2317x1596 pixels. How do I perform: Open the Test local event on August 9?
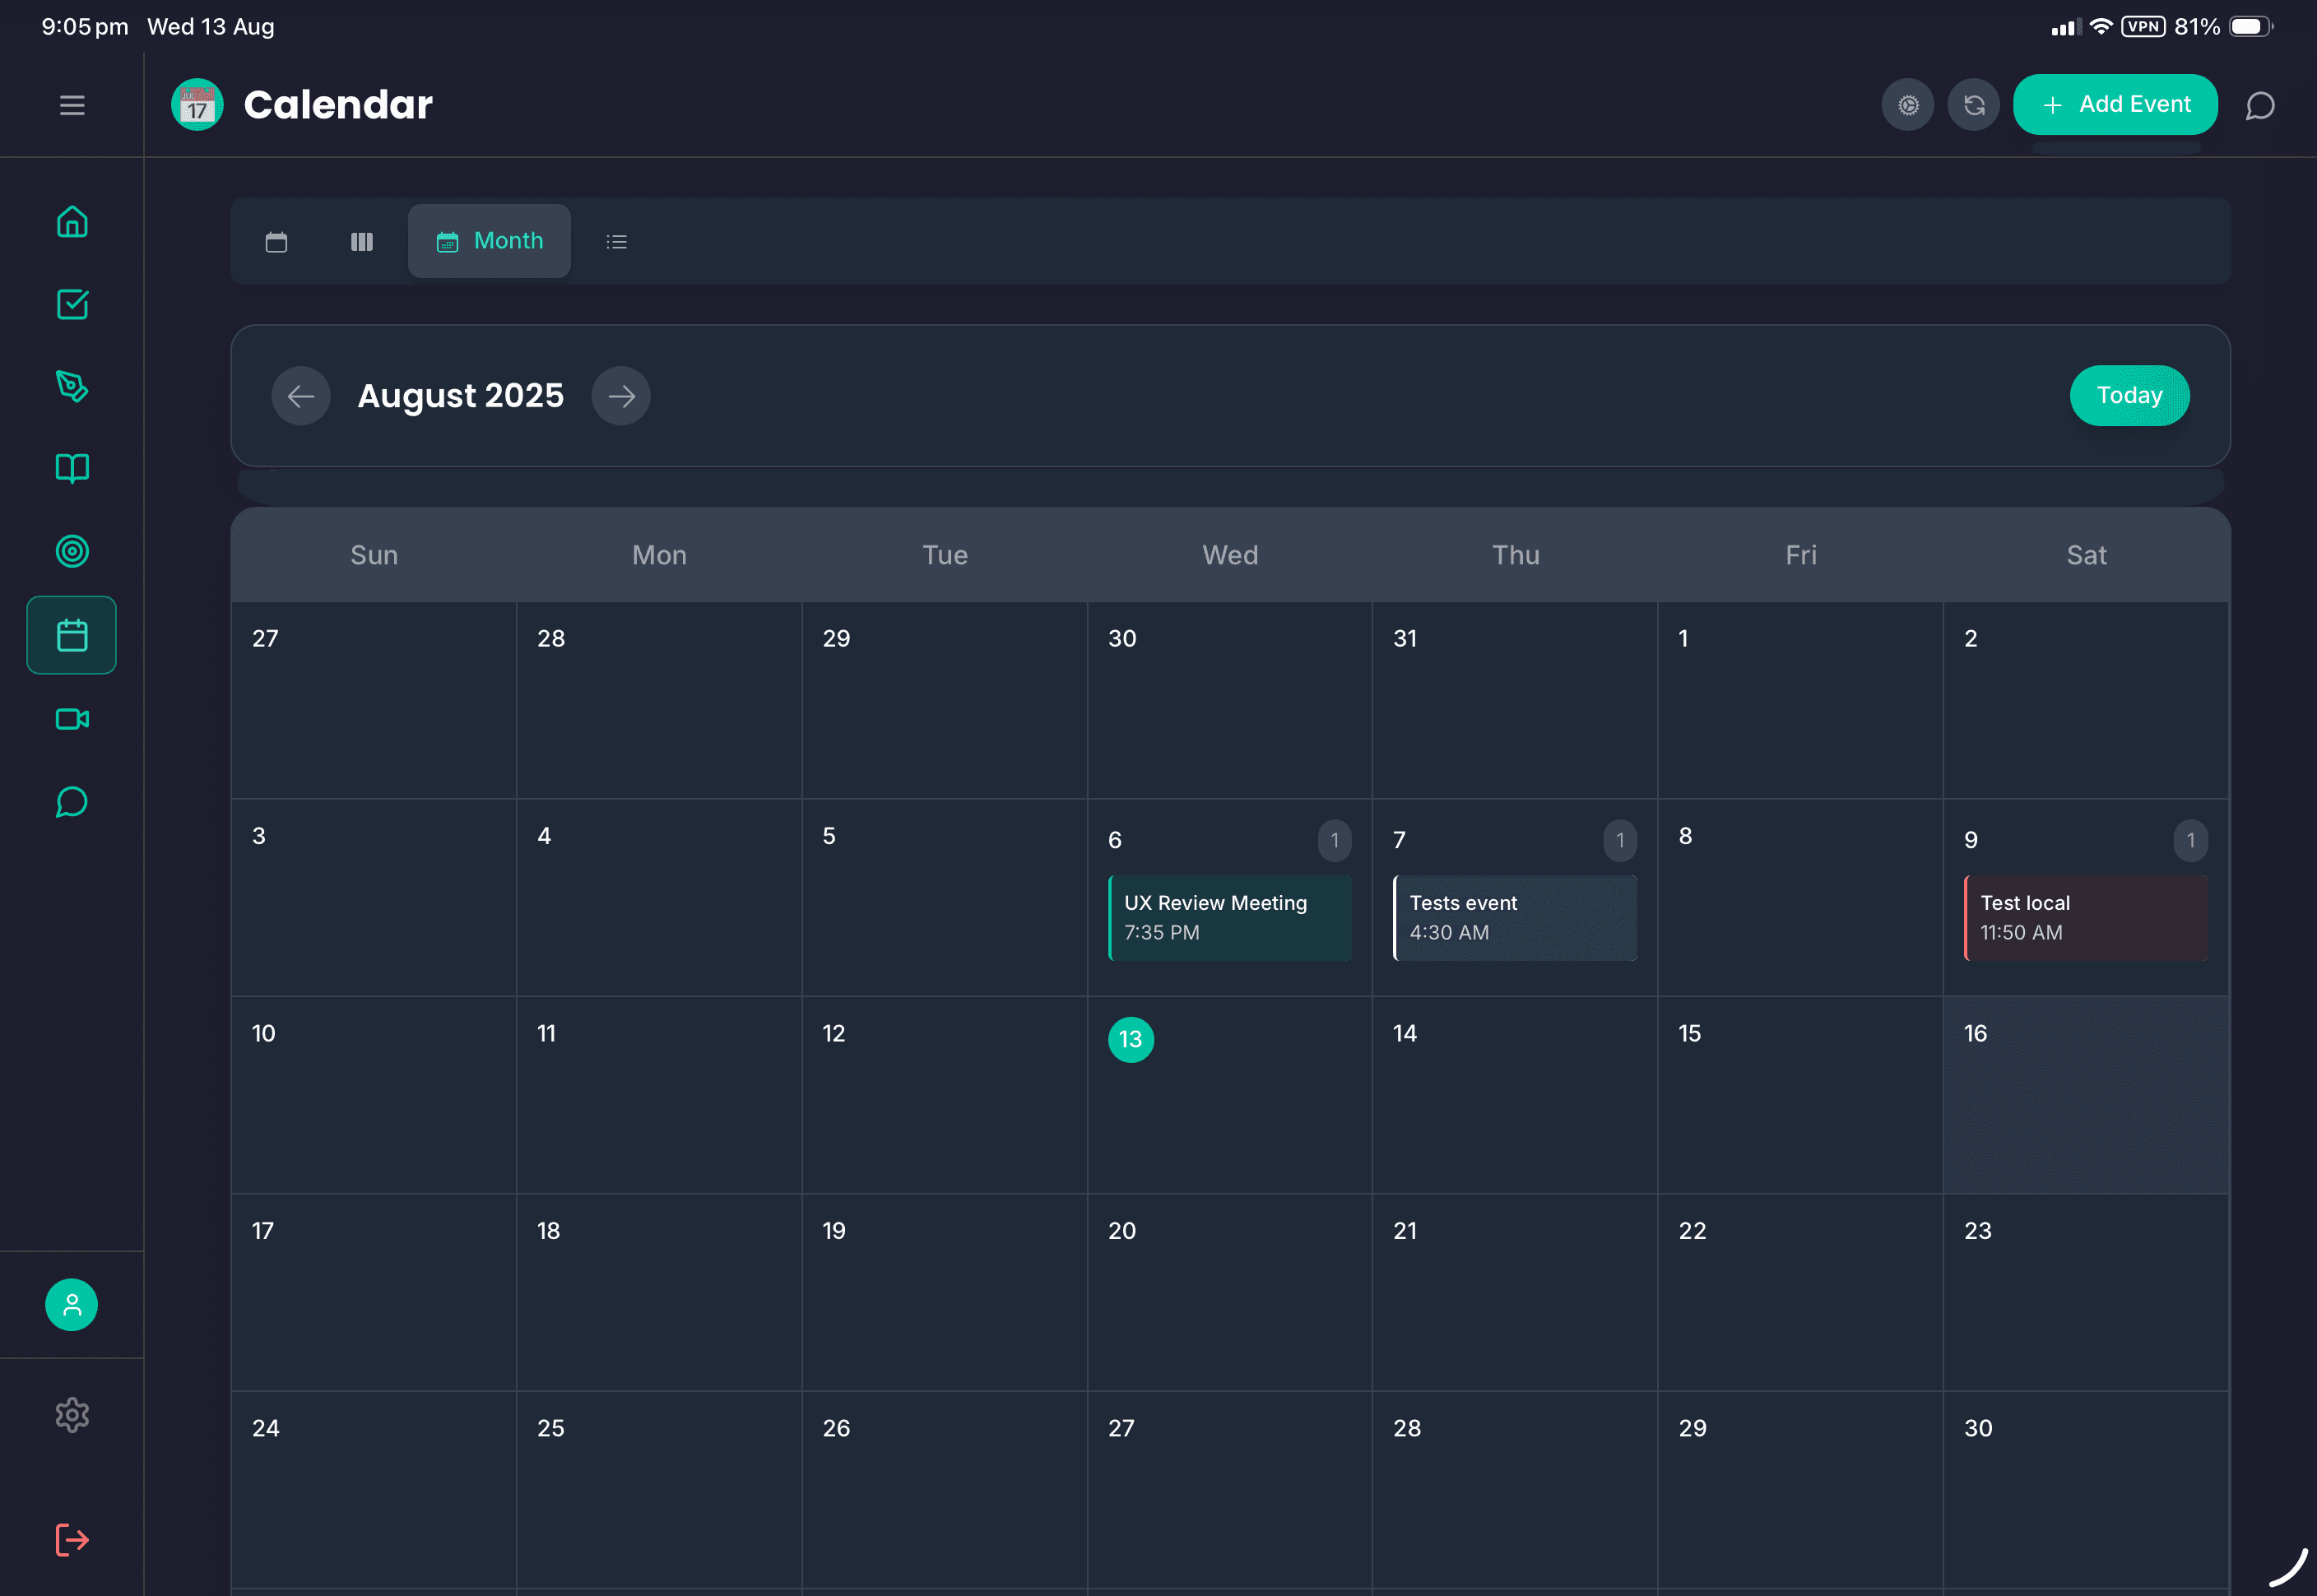tap(2086, 917)
